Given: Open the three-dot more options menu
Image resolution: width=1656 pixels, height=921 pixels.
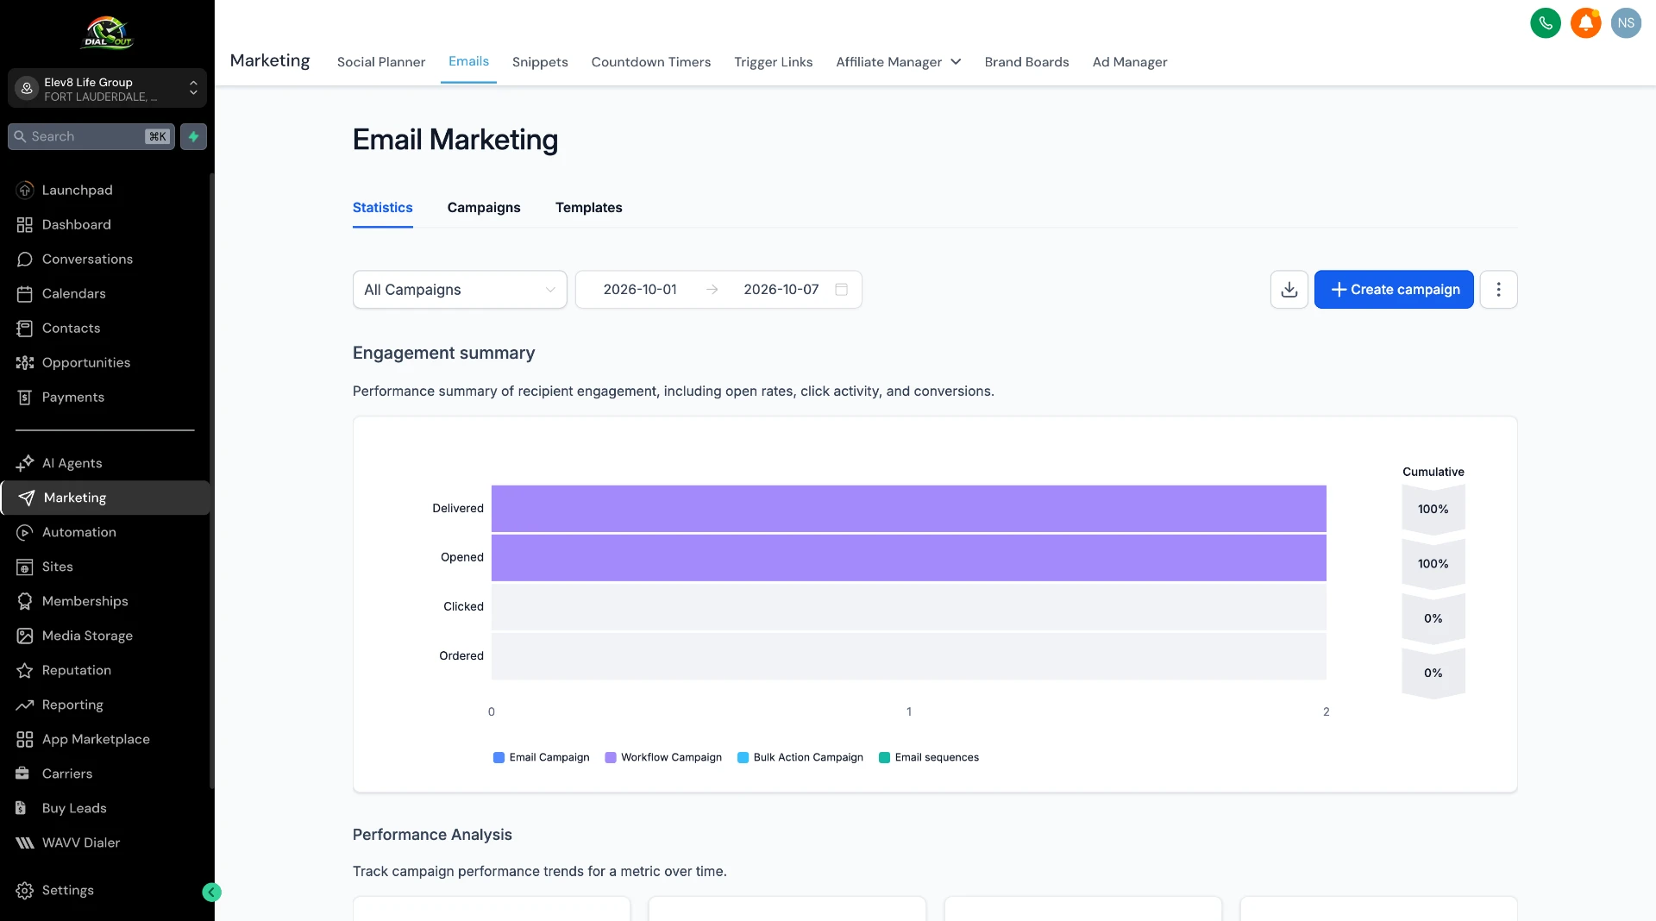Looking at the screenshot, I should click(x=1498, y=290).
